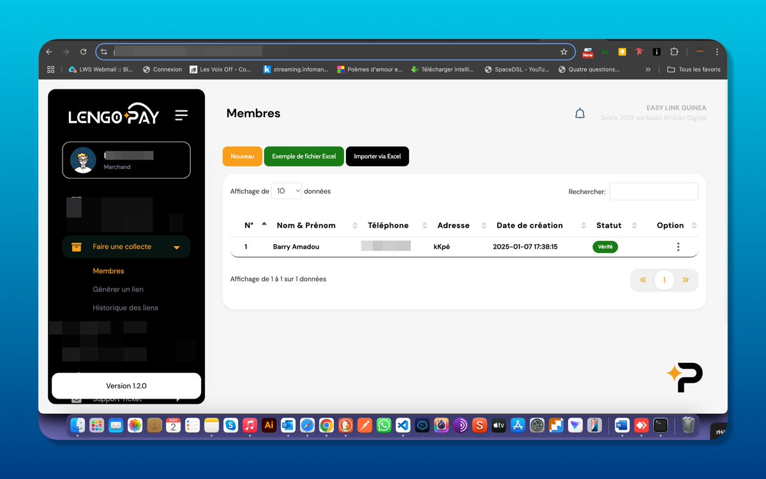Screen dimensions: 766x479
Task: Click into the Rechercher search field
Action: click(x=654, y=191)
